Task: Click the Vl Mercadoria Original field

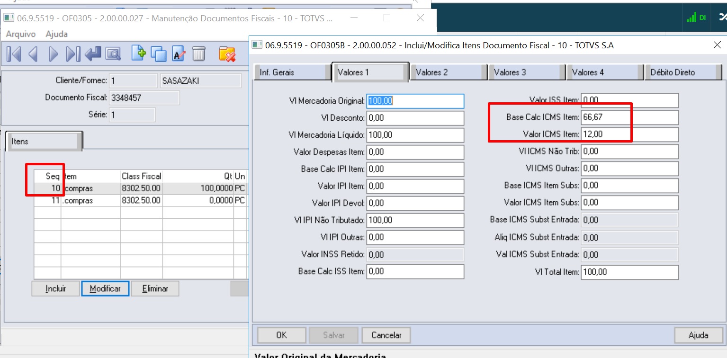Action: [x=415, y=101]
